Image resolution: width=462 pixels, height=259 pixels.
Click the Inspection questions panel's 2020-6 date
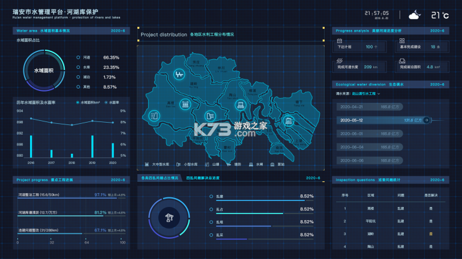[x=437, y=179]
